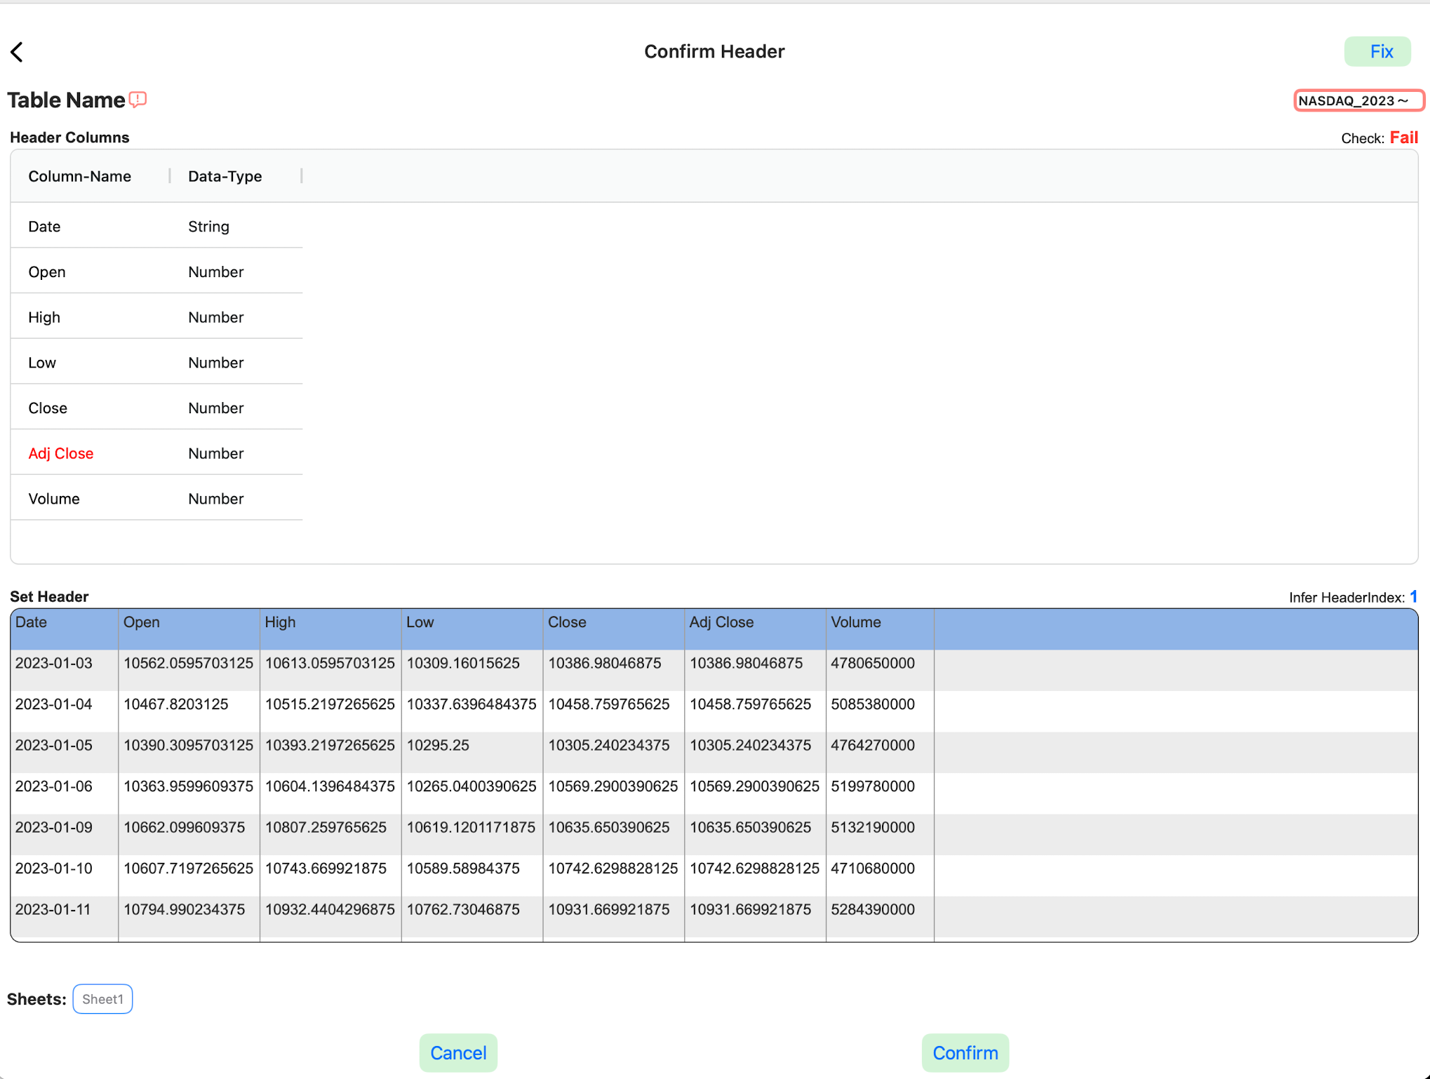Click the Data-Type column header

point(225,175)
